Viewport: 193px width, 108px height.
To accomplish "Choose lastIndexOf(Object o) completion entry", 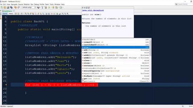I will [x=115, y=45].
